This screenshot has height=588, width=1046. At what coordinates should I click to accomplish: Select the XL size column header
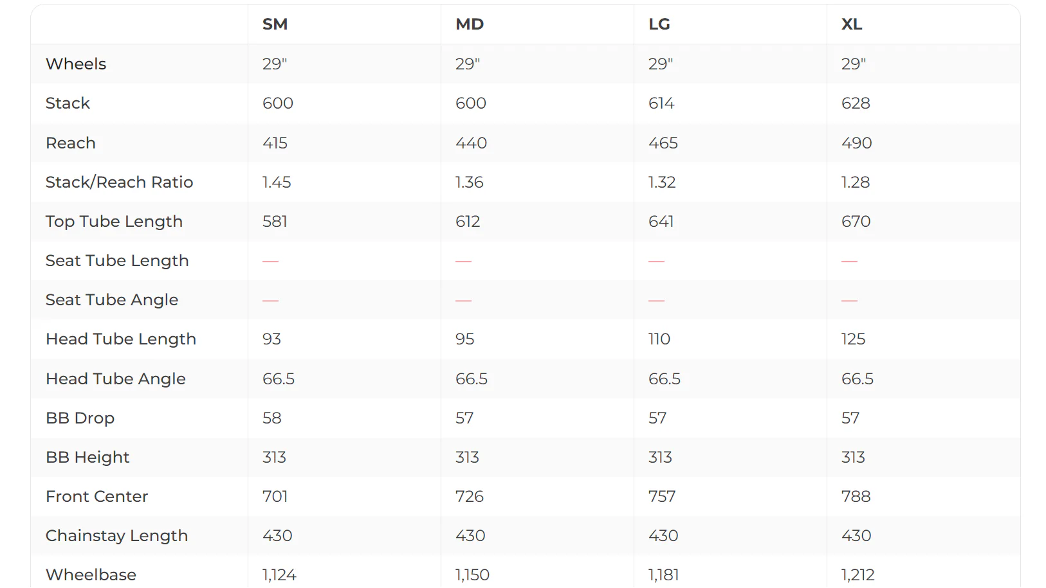point(852,24)
